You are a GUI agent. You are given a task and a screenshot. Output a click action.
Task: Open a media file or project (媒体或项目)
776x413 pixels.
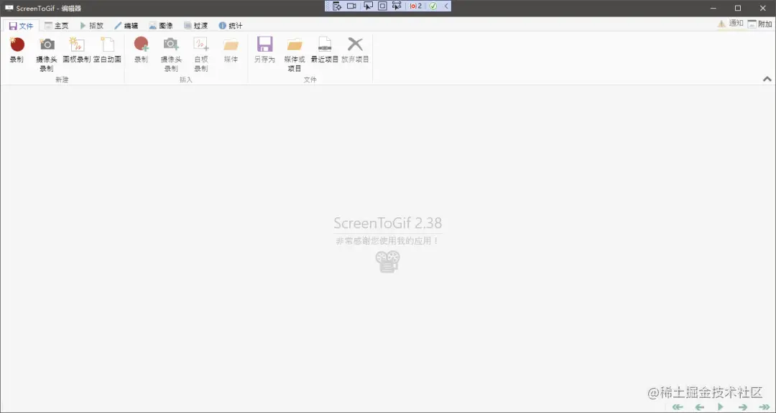click(295, 54)
